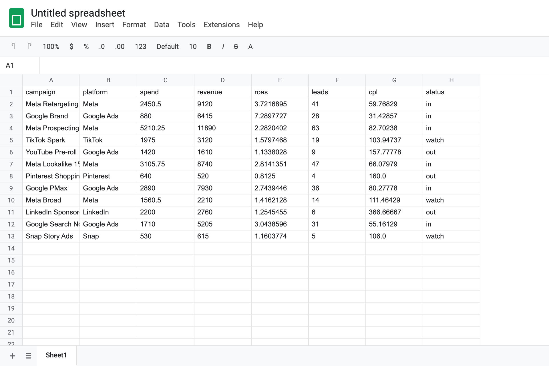Open text color A tool
This screenshot has height=366, width=549.
click(250, 46)
